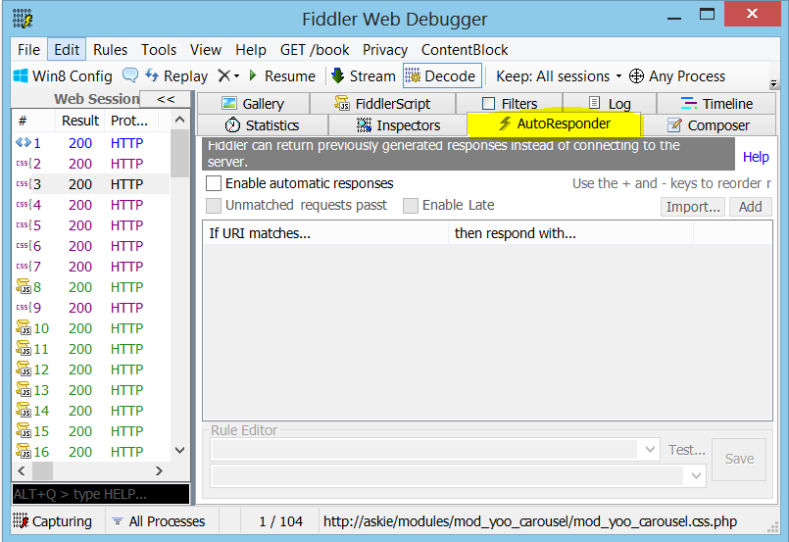This screenshot has width=789, height=542.
Task: Click the Import... button
Action: click(693, 207)
